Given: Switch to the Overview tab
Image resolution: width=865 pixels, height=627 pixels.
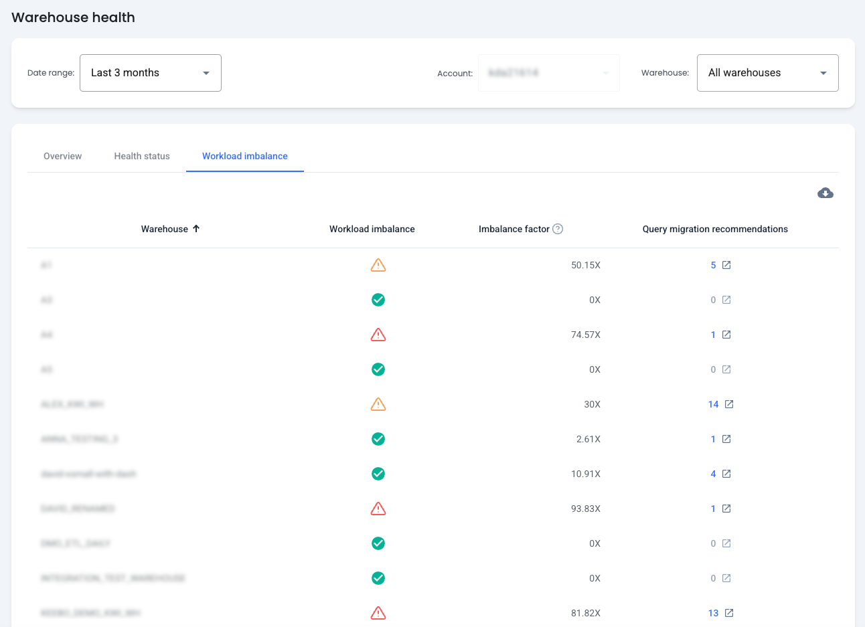Looking at the screenshot, I should [63, 156].
